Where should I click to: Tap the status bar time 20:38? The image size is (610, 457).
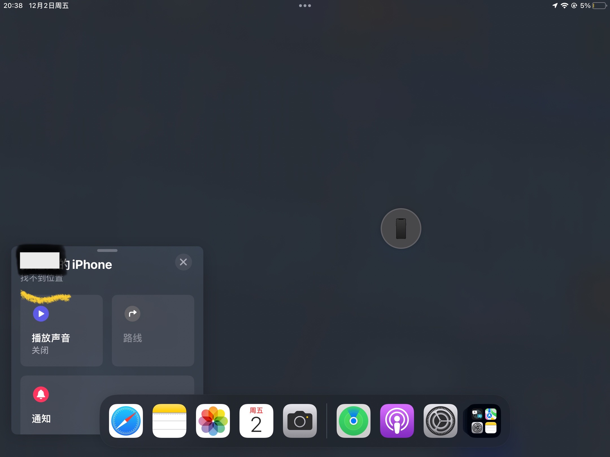coord(13,6)
